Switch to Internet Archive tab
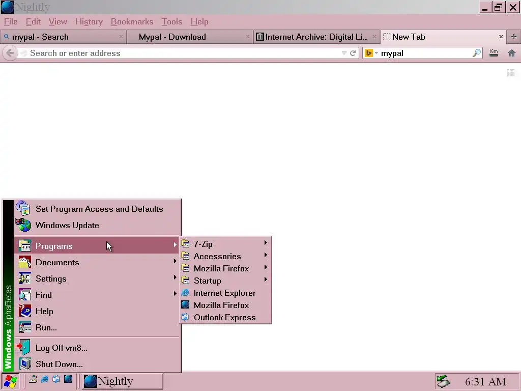The image size is (521, 391). coord(316,37)
